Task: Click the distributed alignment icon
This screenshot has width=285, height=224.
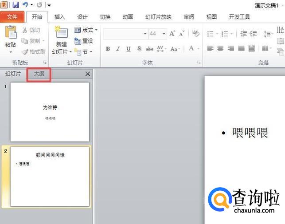Action: click(x=251, y=48)
